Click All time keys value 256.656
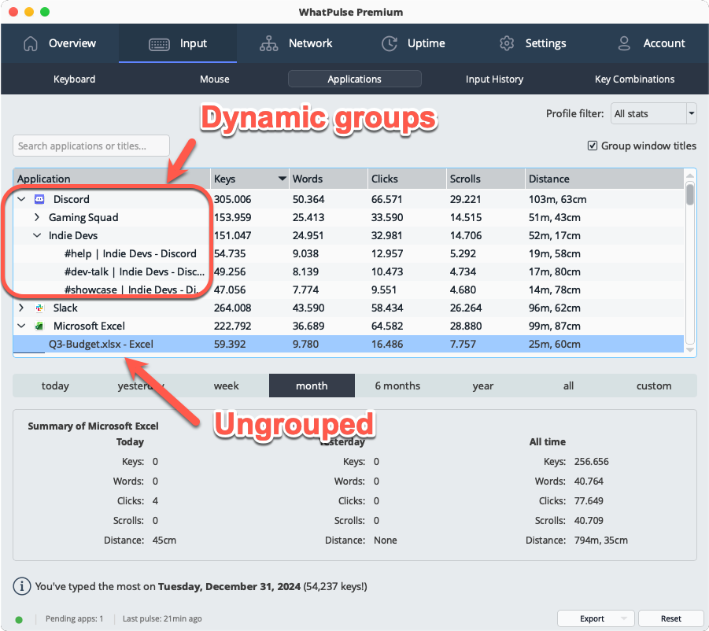Viewport: 709px width, 631px height. coord(592,462)
